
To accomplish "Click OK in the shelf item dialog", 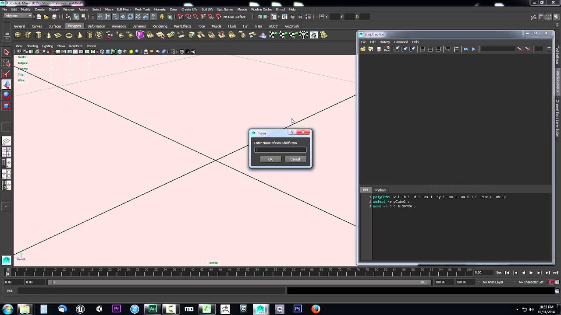I will tap(270, 159).
